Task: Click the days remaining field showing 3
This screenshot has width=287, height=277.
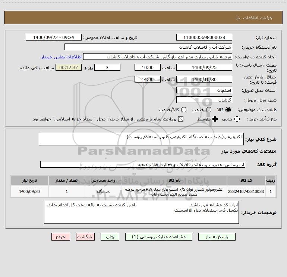Action: pyautogui.click(x=107, y=67)
